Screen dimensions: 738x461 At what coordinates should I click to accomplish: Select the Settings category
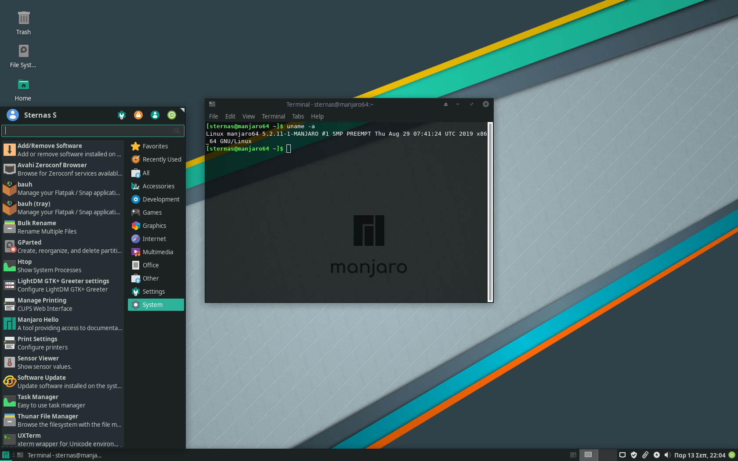pos(156,292)
